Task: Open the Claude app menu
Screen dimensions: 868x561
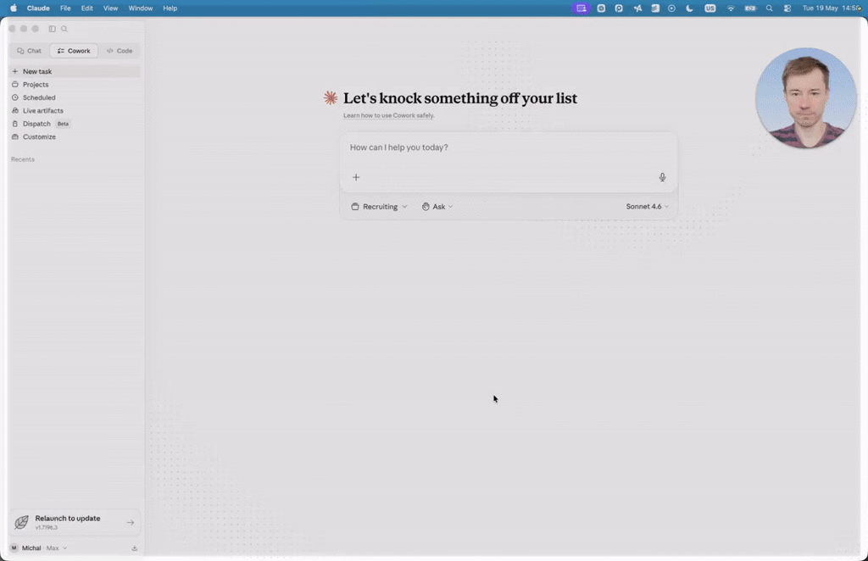Action: click(x=38, y=8)
